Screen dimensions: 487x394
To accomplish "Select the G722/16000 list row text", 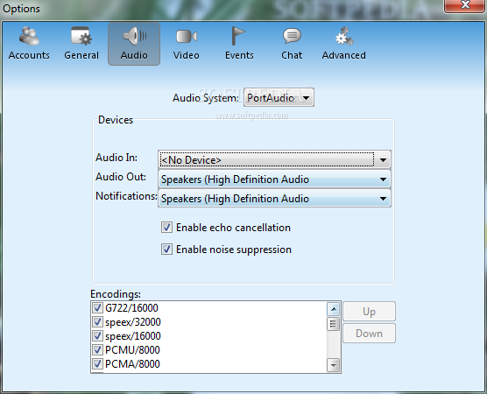I will (131, 308).
